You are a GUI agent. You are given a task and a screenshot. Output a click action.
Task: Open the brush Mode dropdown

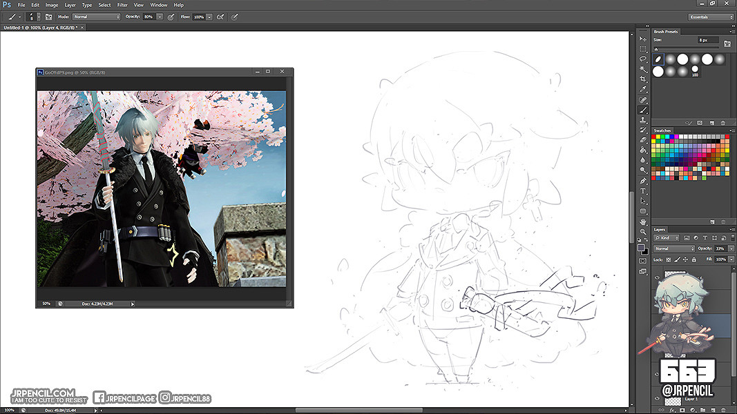[x=96, y=17]
